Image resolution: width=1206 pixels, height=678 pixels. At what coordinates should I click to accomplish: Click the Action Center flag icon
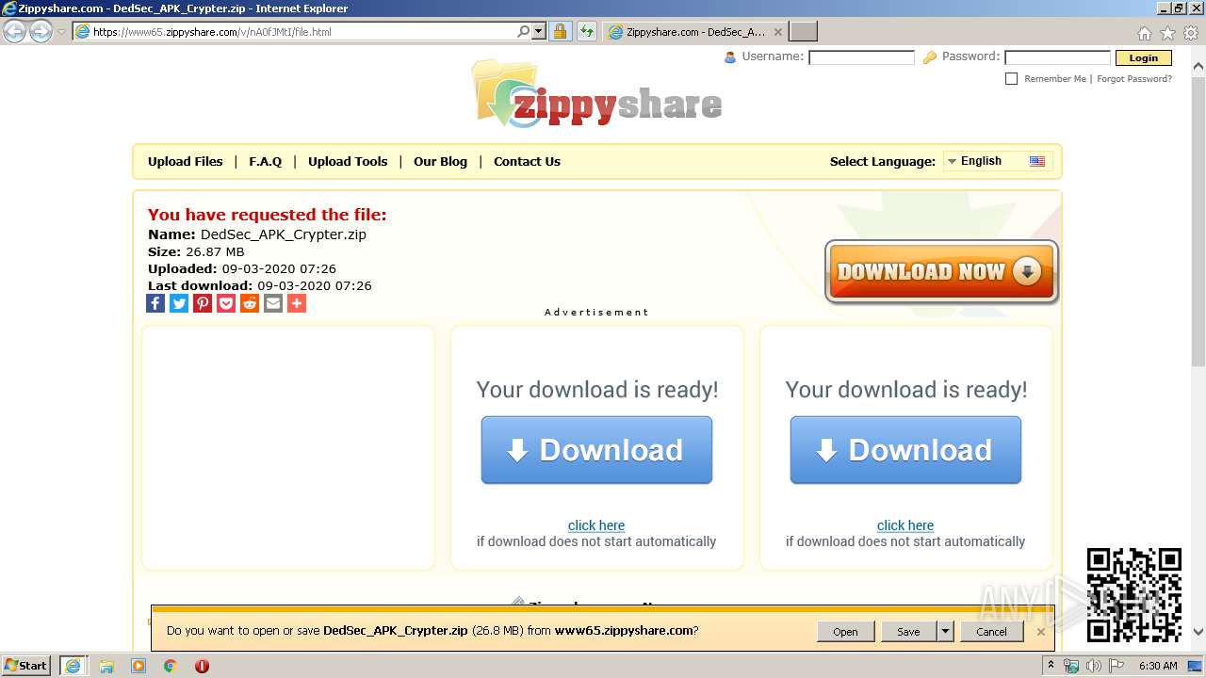pos(1116,666)
